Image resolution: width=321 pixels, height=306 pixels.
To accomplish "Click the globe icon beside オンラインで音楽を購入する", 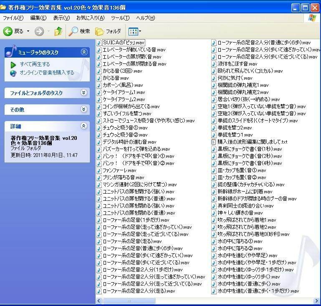I will 13,73.
